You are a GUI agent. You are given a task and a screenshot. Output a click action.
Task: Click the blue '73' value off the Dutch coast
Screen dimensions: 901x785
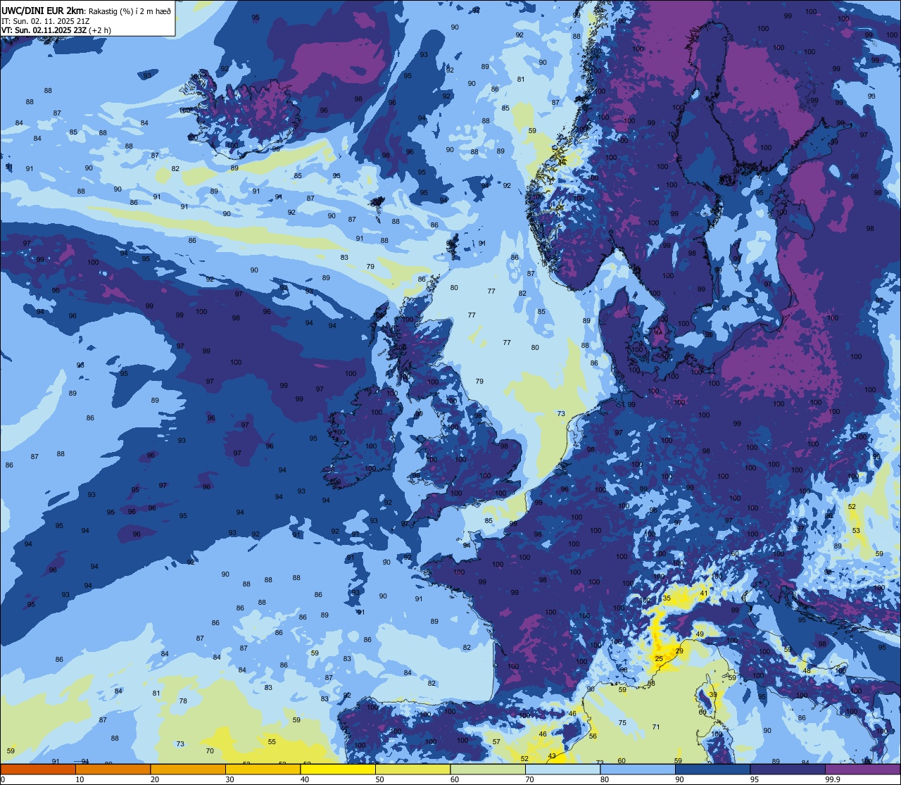click(561, 413)
